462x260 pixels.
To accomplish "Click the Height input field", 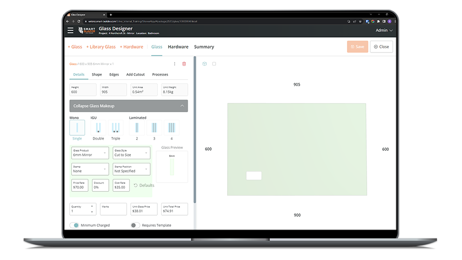I will (85, 90).
